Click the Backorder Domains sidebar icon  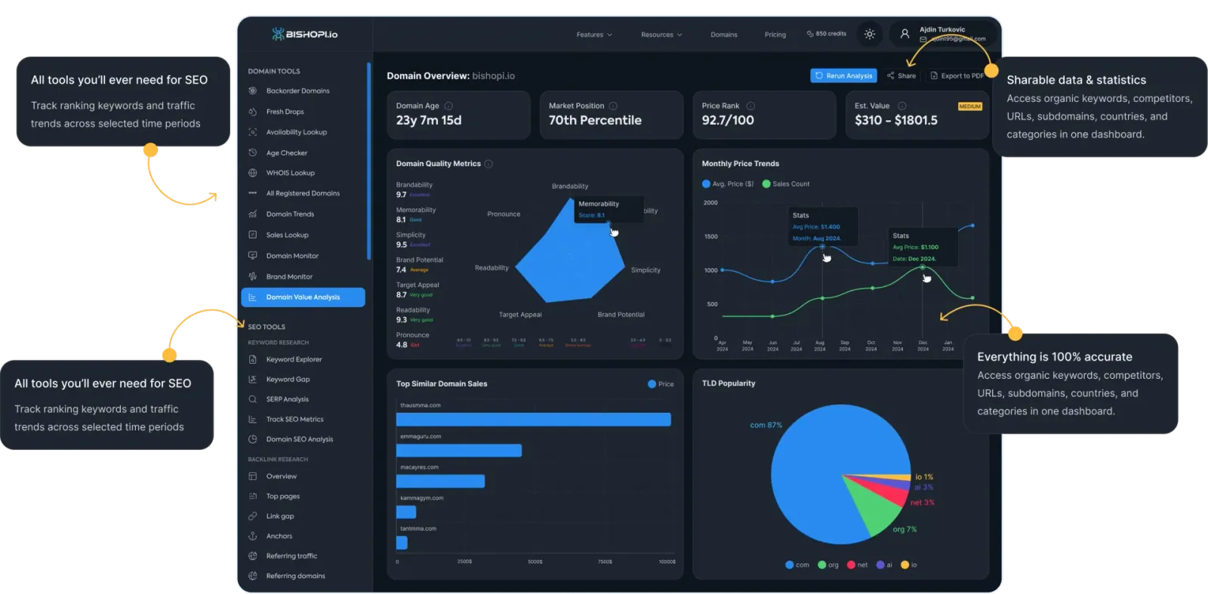(x=253, y=91)
